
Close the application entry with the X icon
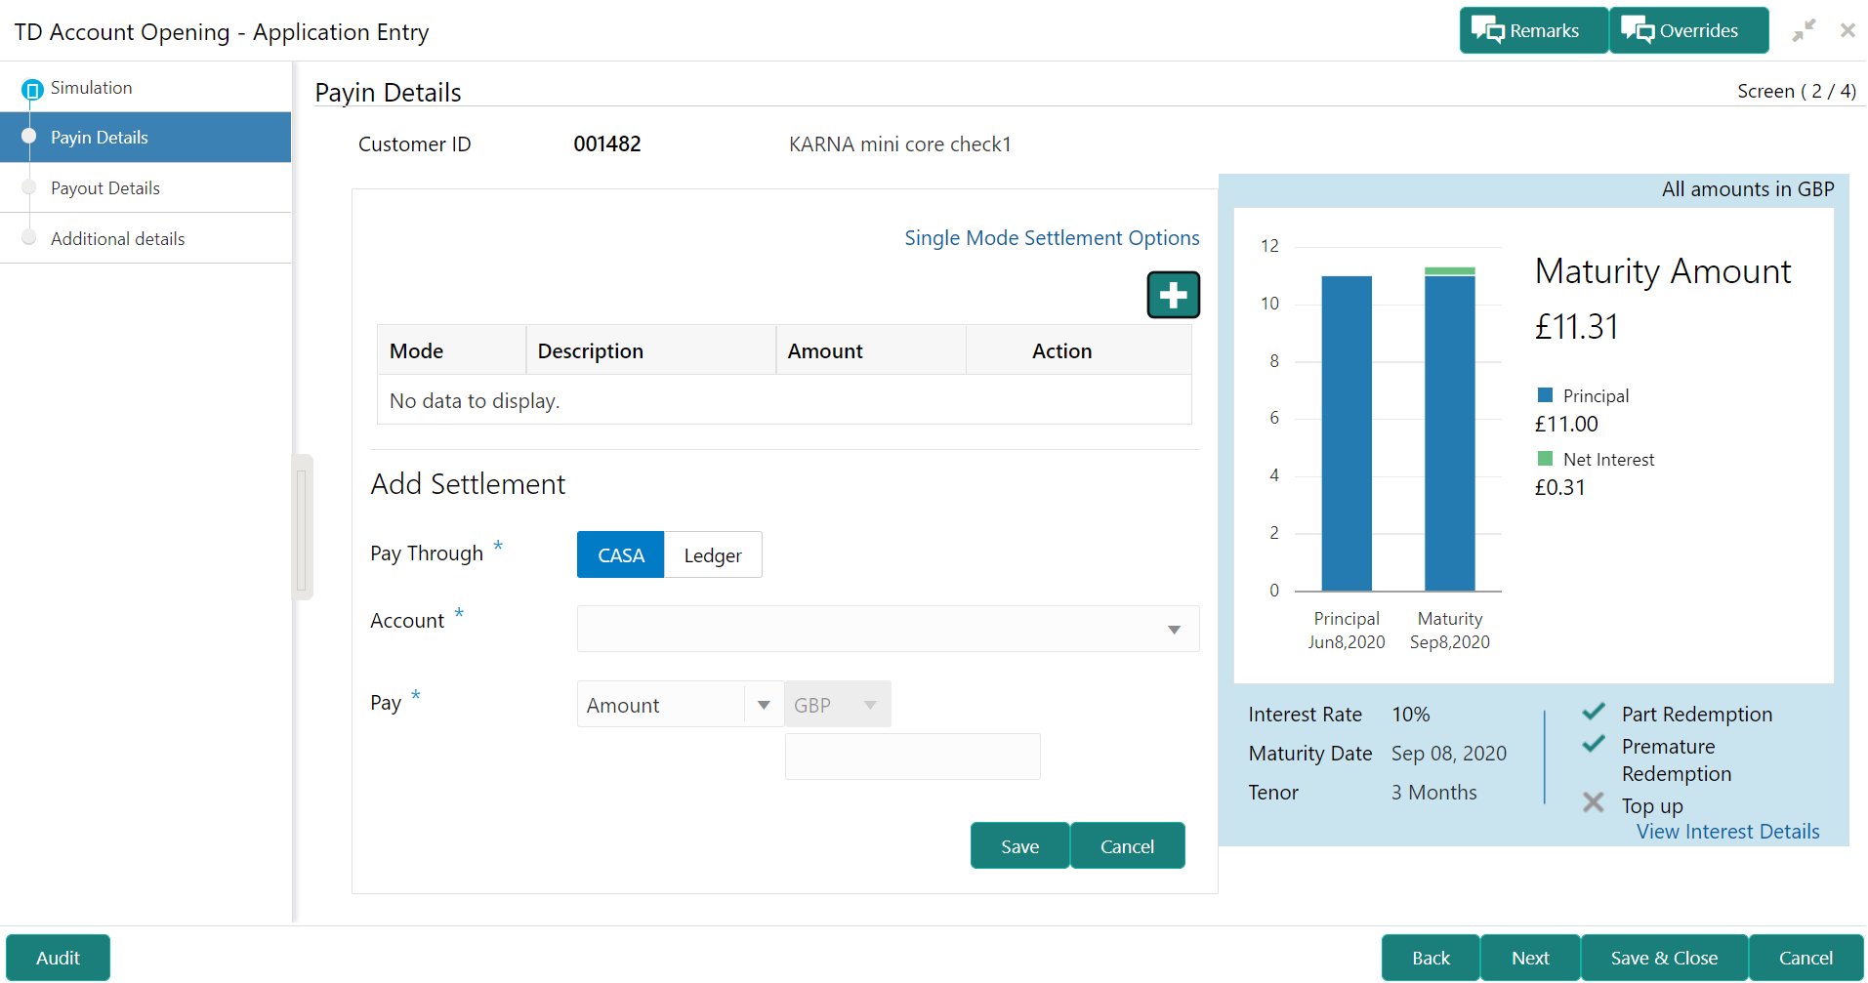click(x=1847, y=30)
